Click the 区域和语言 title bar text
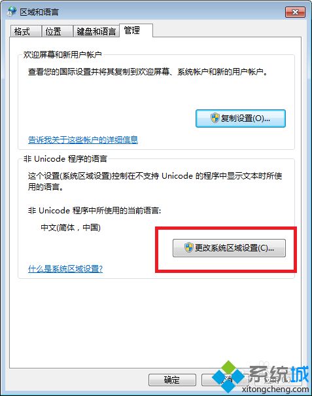Viewport: 312px width, 396px height. pos(39,12)
